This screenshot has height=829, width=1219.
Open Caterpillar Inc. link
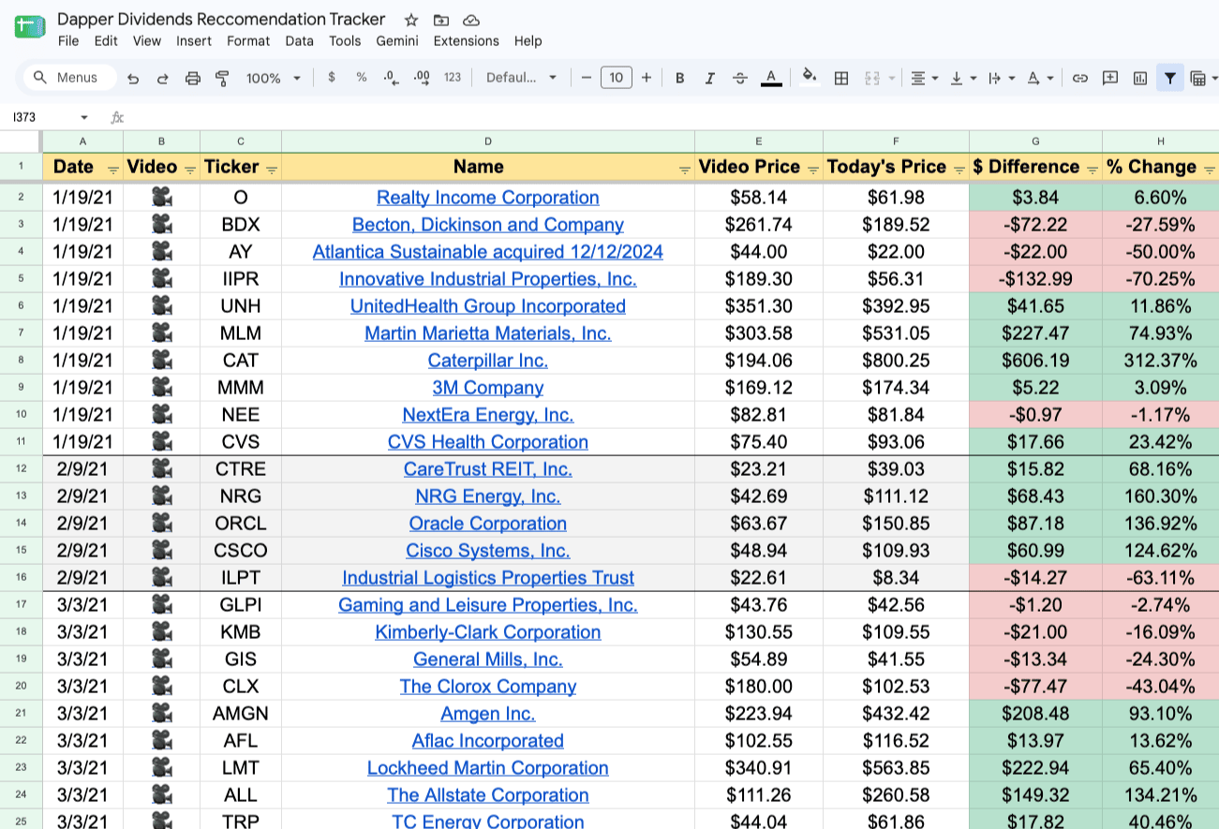click(488, 361)
